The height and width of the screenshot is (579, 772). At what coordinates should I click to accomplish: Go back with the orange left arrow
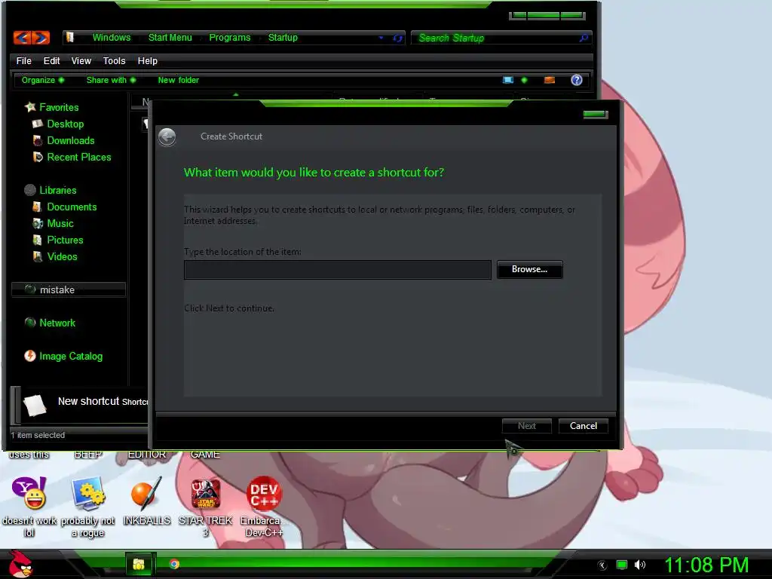[23, 38]
